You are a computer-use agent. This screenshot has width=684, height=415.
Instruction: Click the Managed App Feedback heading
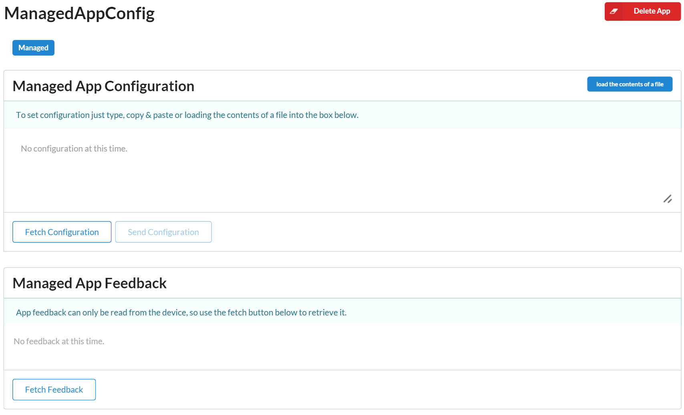pyautogui.click(x=89, y=283)
